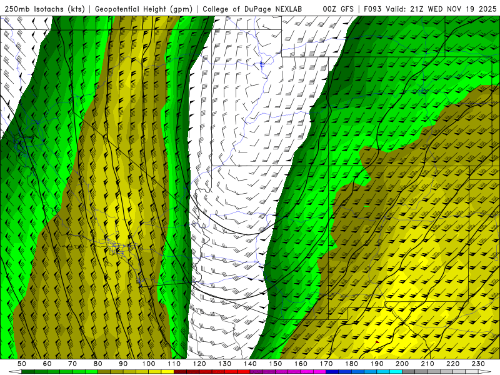
Task: Click the "F093" forecast hour text
Action: (372, 9)
